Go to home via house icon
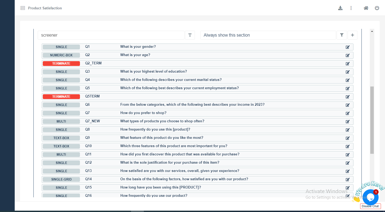385x212 pixels. coord(366,8)
